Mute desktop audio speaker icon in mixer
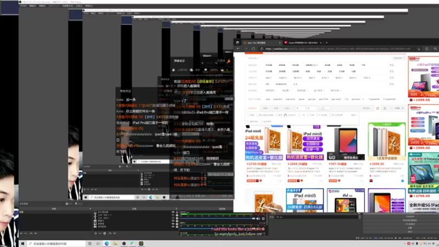 coord(258,218)
